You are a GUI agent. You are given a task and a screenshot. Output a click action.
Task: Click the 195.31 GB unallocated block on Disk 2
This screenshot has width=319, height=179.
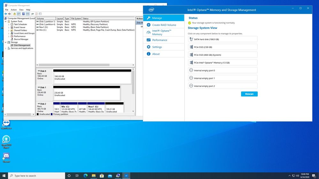coord(114,108)
